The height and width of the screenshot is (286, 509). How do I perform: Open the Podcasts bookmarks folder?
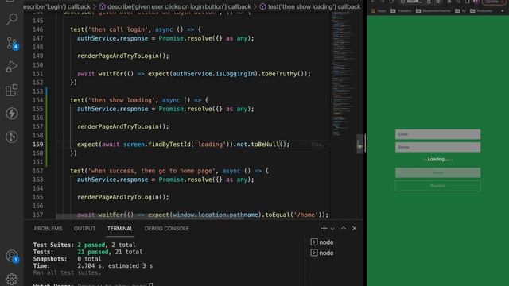[481, 10]
